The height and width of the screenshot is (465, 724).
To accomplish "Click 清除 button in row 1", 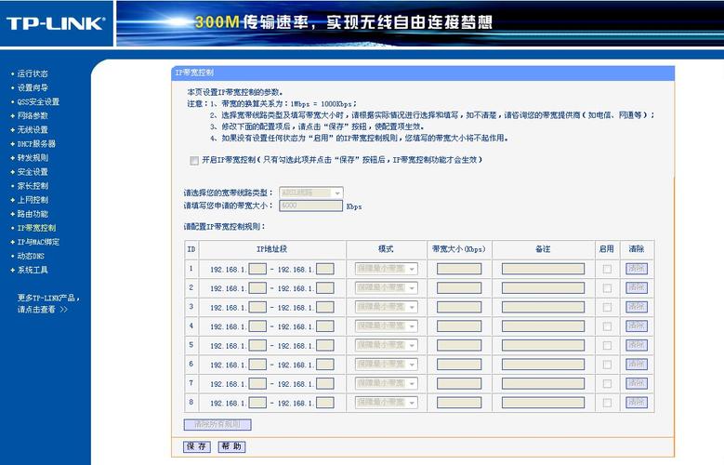I will click(637, 269).
